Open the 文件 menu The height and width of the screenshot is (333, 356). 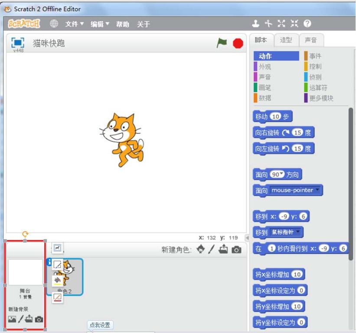[x=75, y=24]
